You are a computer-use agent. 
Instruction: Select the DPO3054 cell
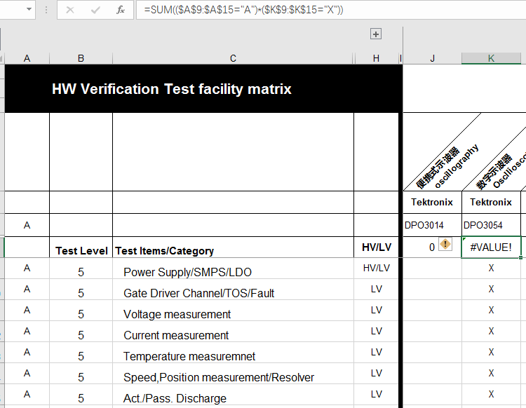click(x=491, y=225)
